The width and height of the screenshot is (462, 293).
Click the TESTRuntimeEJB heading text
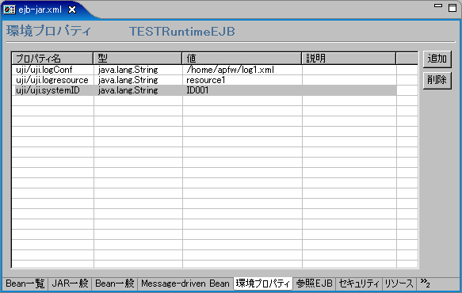(x=182, y=32)
